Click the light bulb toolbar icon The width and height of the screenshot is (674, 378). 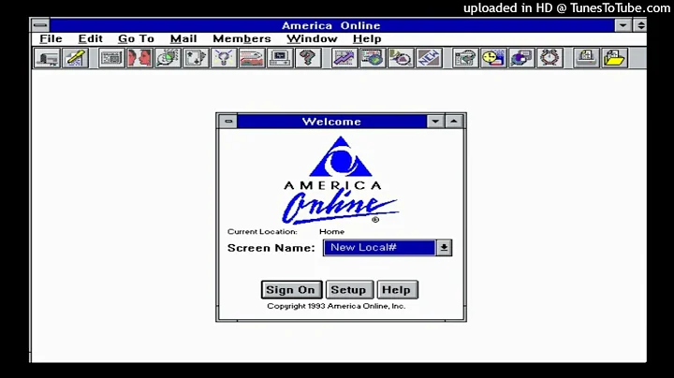coord(224,58)
